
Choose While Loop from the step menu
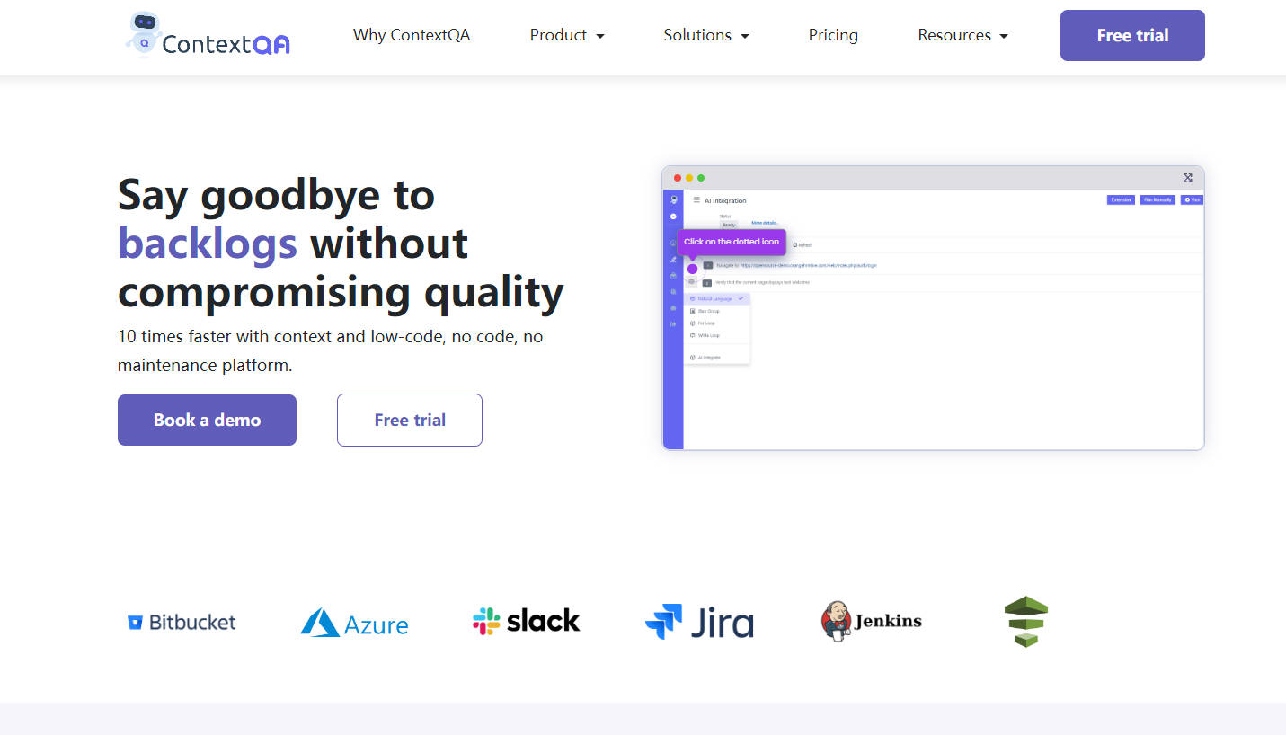click(x=708, y=335)
